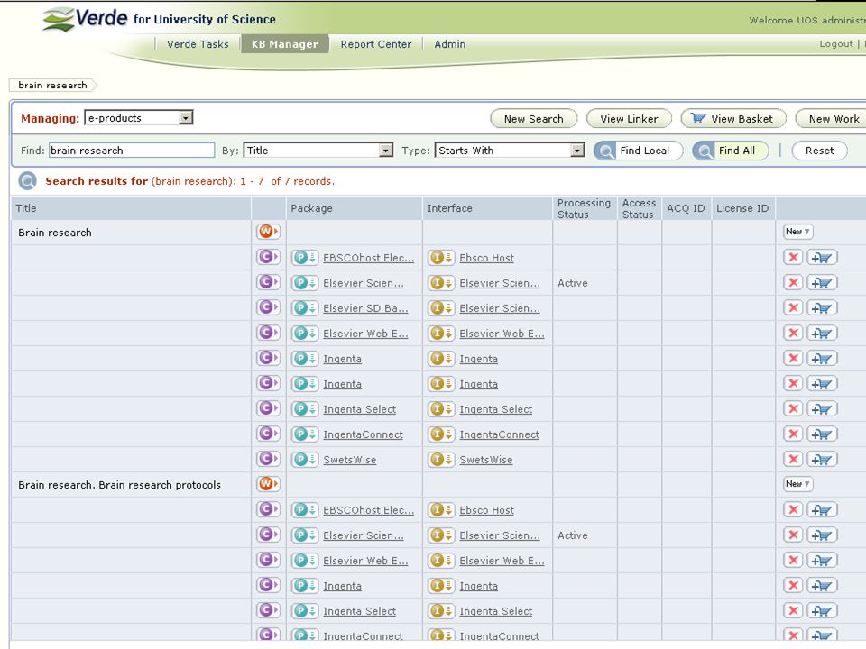Open the Admin tab
This screenshot has height=649, width=866.
pos(449,44)
